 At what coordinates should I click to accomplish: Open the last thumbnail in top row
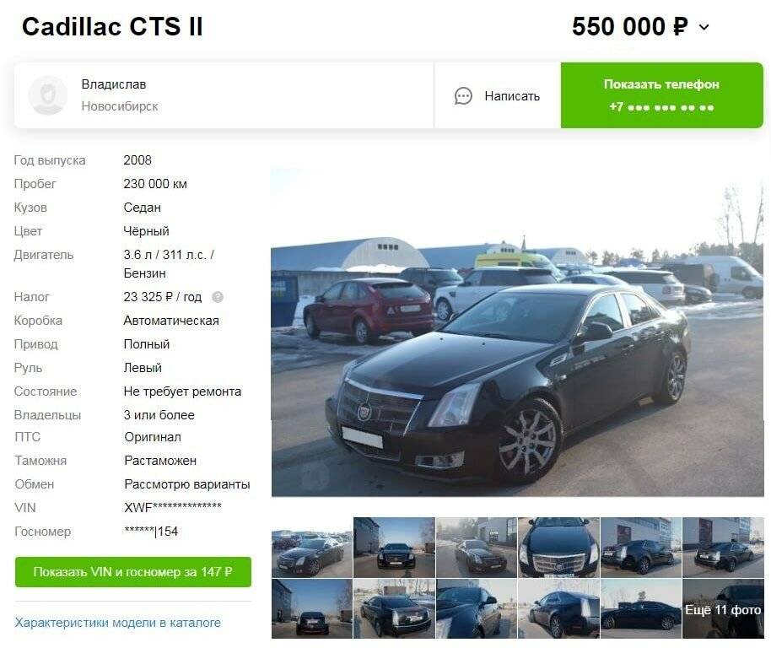click(723, 548)
